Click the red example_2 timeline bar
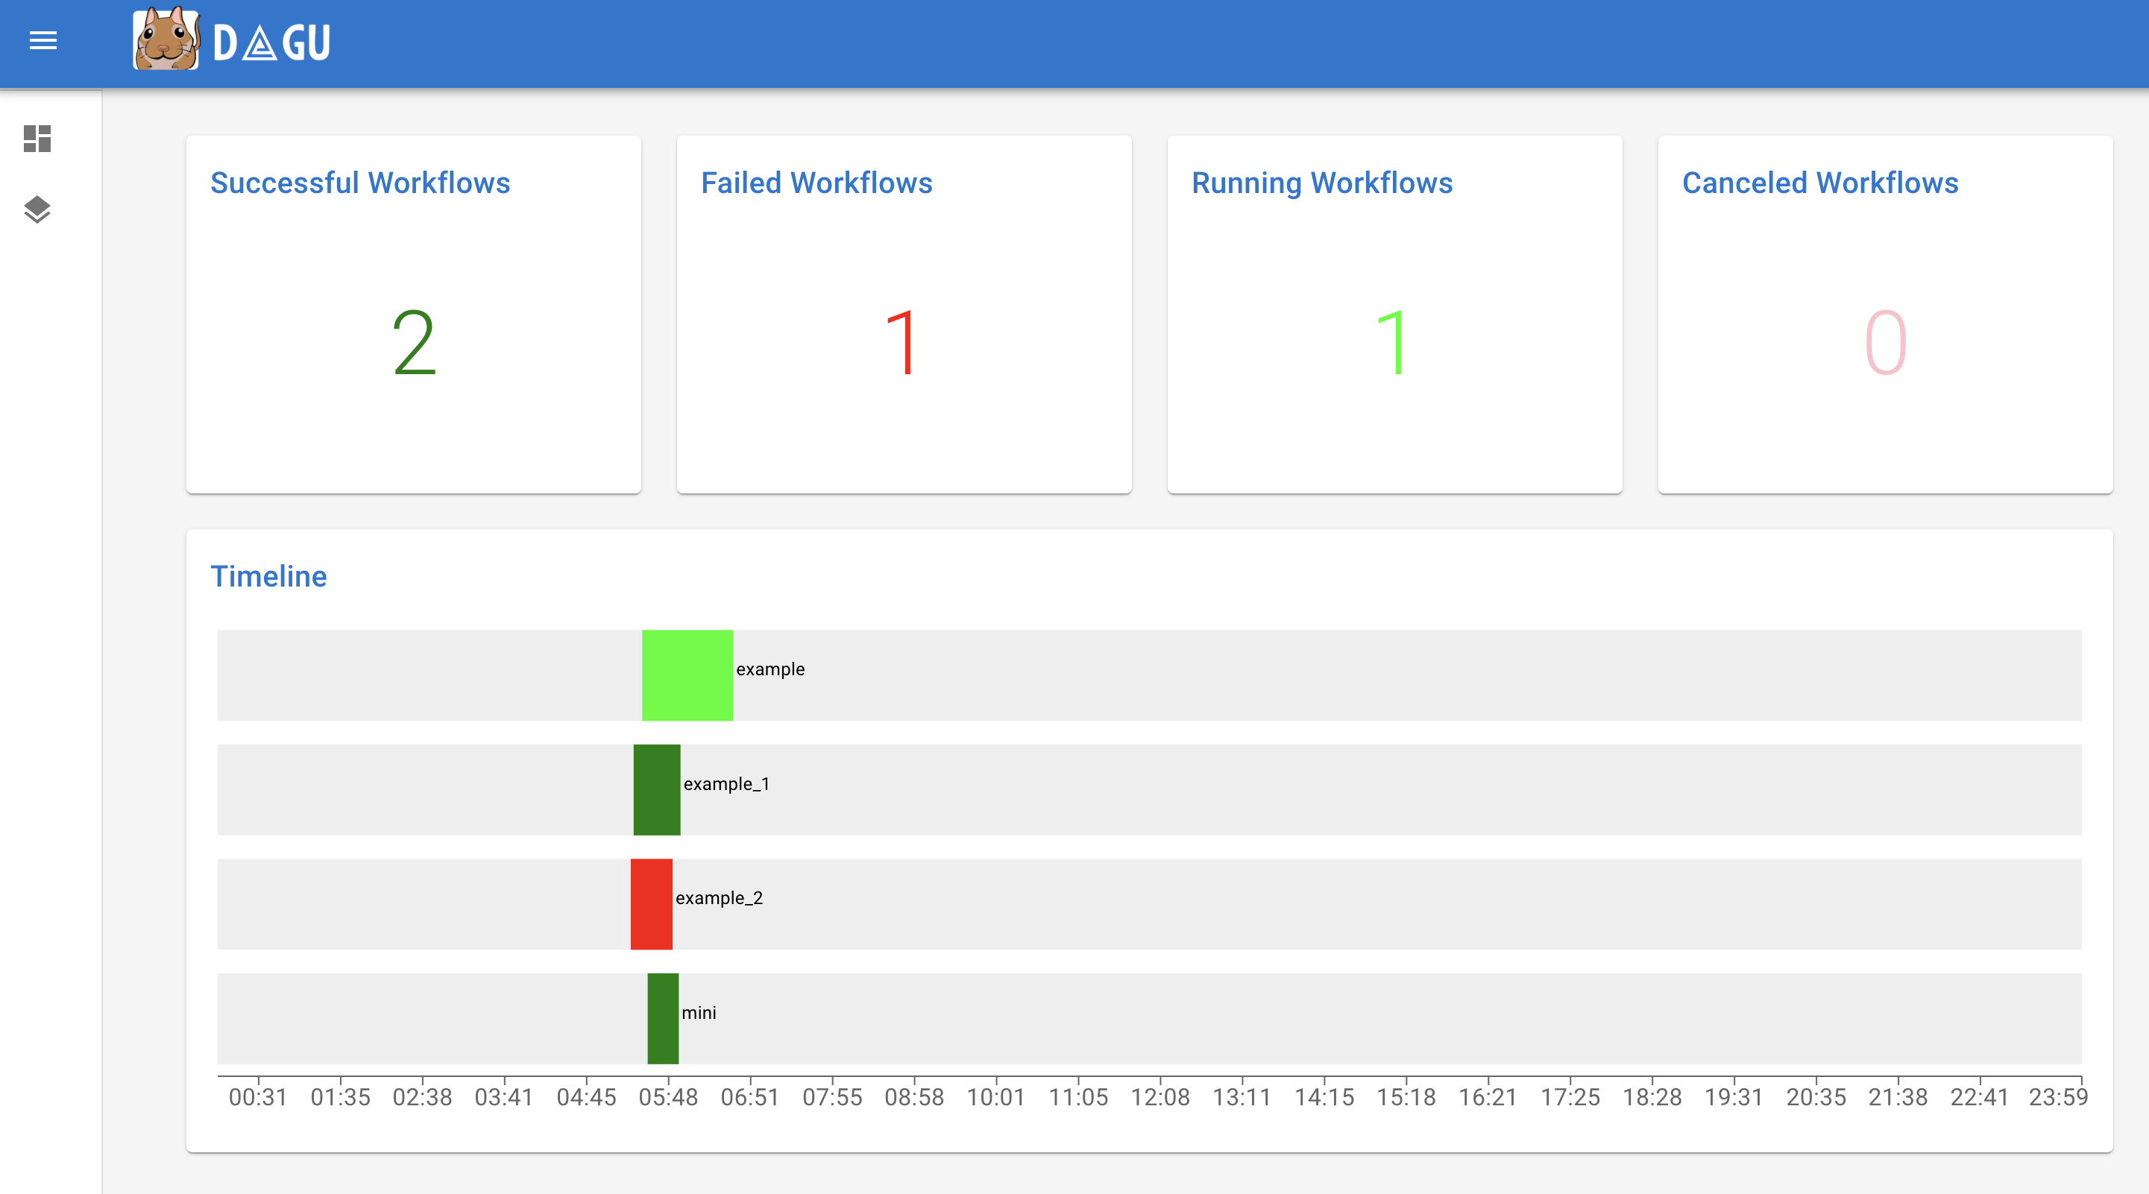The height and width of the screenshot is (1194, 2149). [x=651, y=903]
